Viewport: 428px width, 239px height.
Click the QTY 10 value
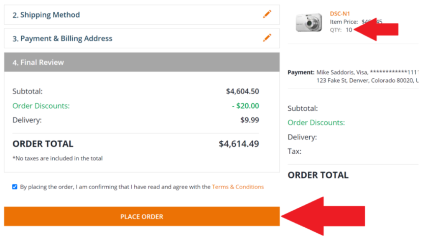click(x=349, y=30)
